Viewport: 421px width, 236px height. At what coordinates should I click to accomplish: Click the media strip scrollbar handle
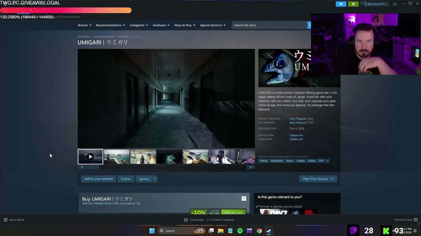(x=92, y=167)
